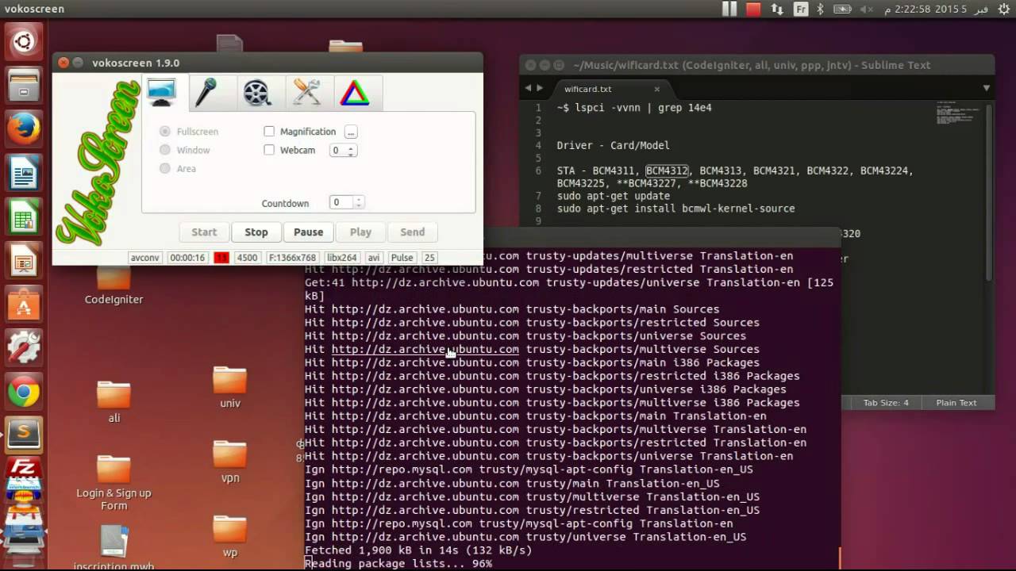Image resolution: width=1016 pixels, height=571 pixels.
Task: Open the Magnification options dialog button
Action: coord(351,132)
